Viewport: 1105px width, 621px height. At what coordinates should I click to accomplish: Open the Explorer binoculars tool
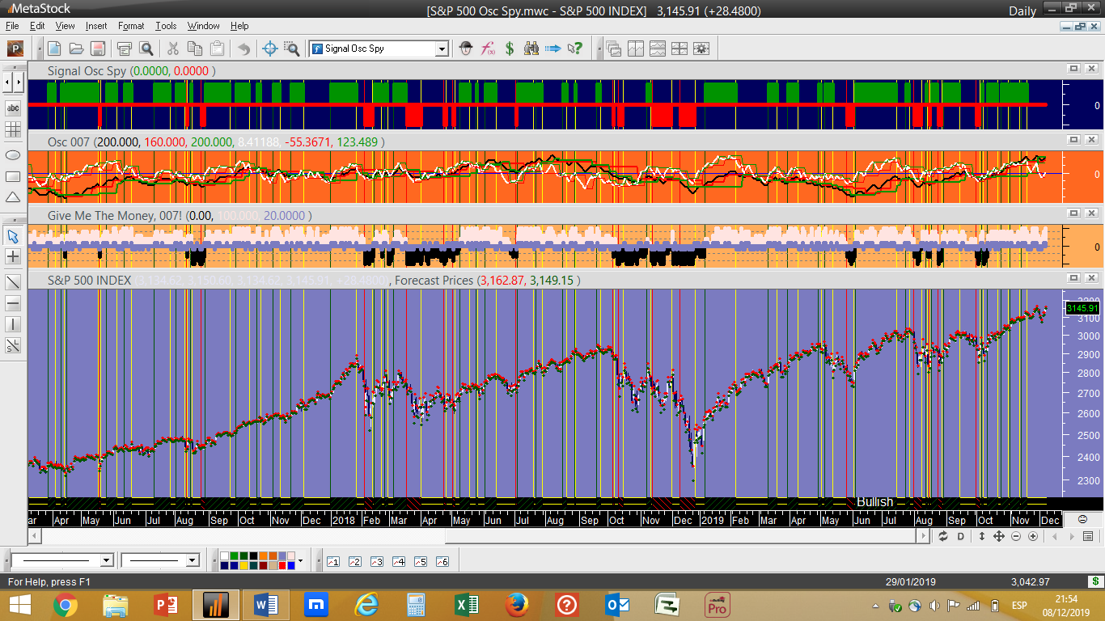(x=531, y=49)
